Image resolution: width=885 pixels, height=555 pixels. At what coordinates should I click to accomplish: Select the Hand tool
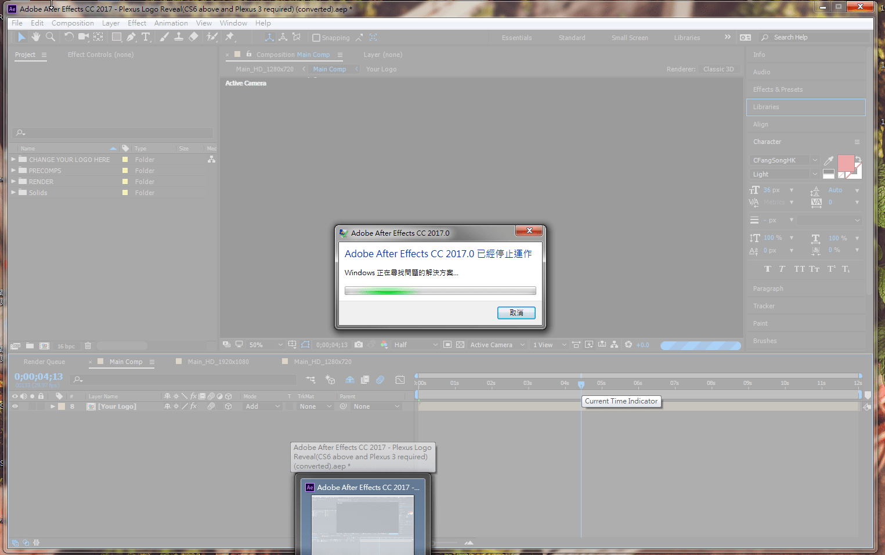(x=36, y=37)
